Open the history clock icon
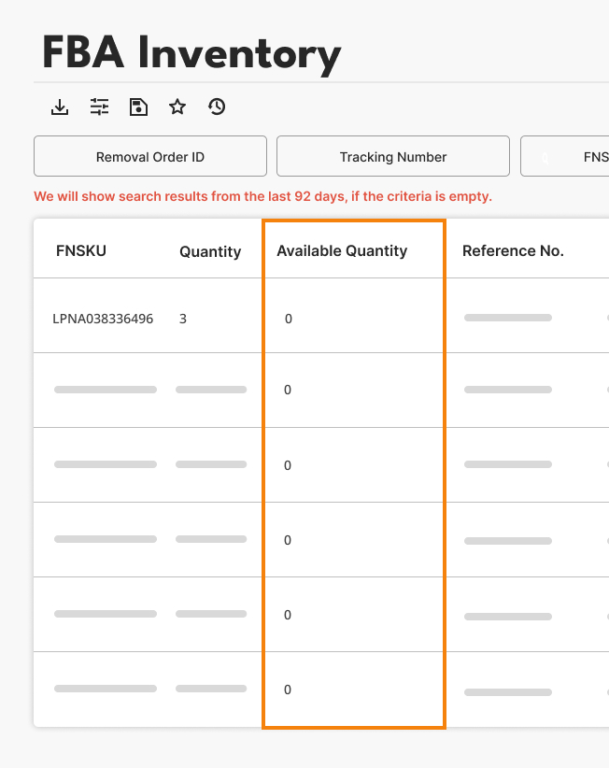 tap(217, 107)
